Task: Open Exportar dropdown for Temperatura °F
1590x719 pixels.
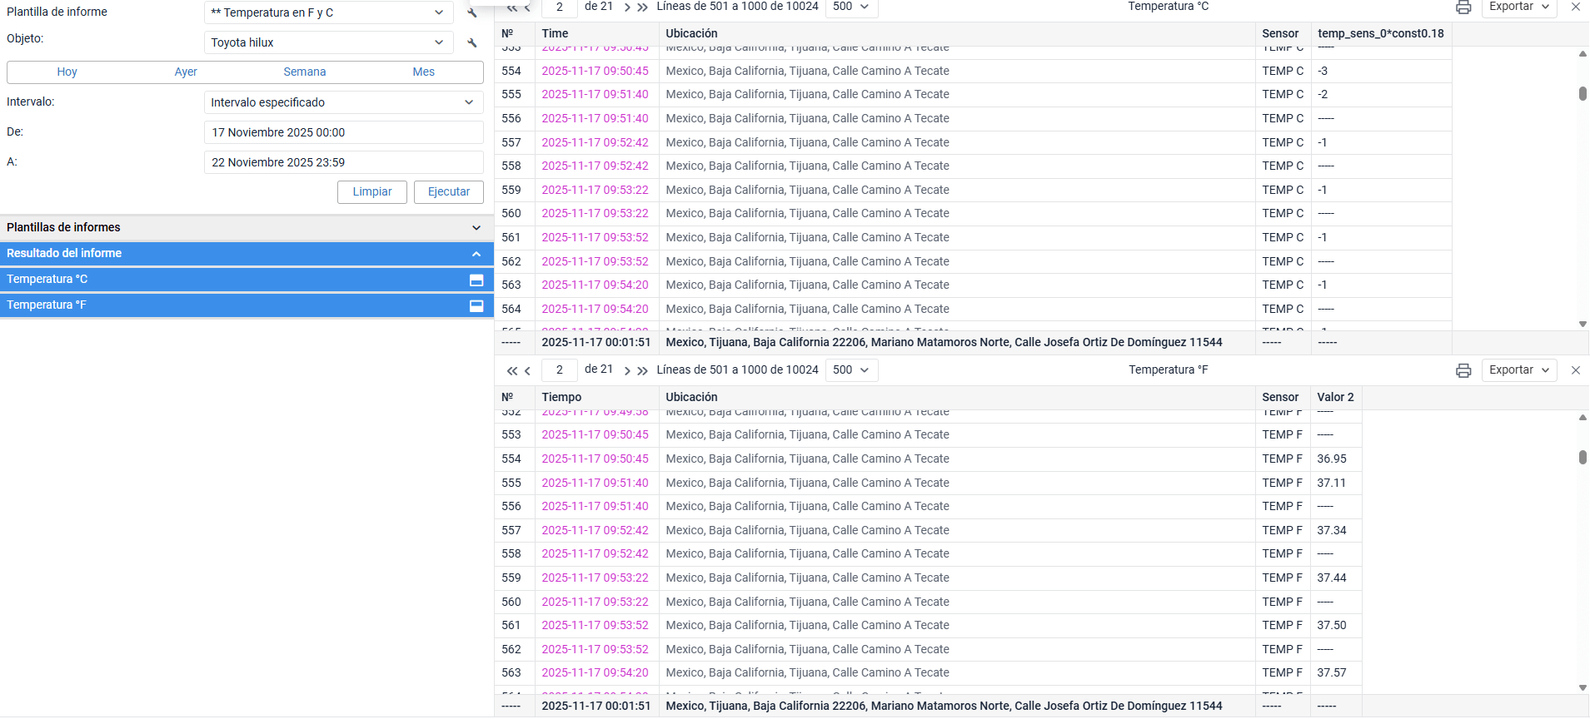Action: [1519, 370]
